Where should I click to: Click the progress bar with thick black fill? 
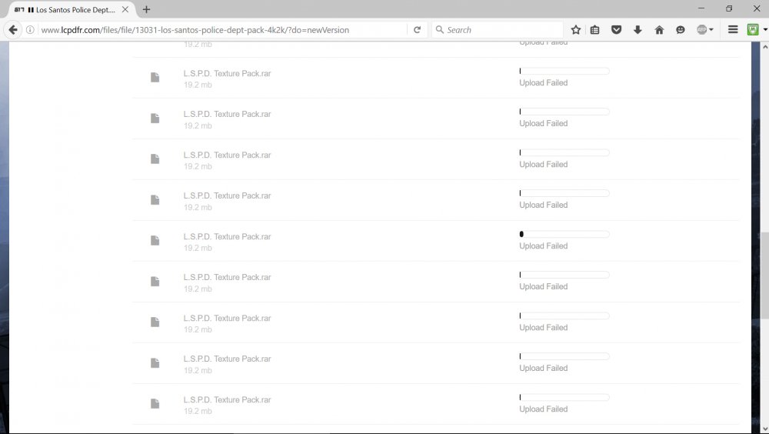coord(564,234)
